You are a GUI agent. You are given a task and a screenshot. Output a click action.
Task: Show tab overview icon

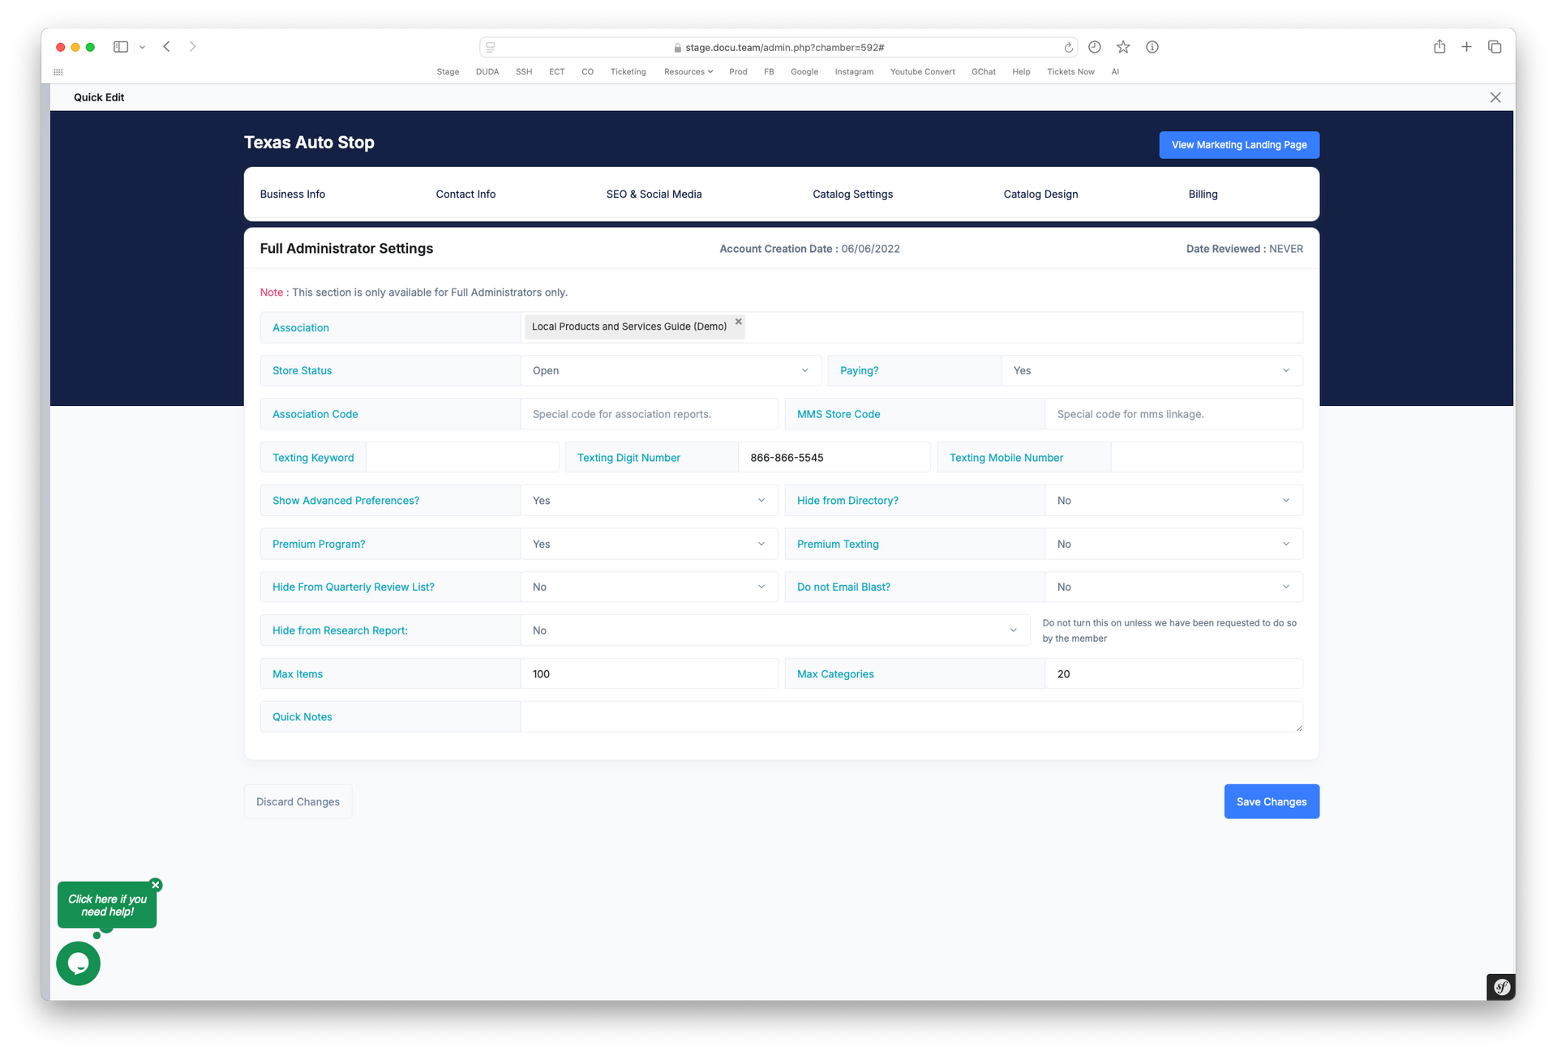1495,47
